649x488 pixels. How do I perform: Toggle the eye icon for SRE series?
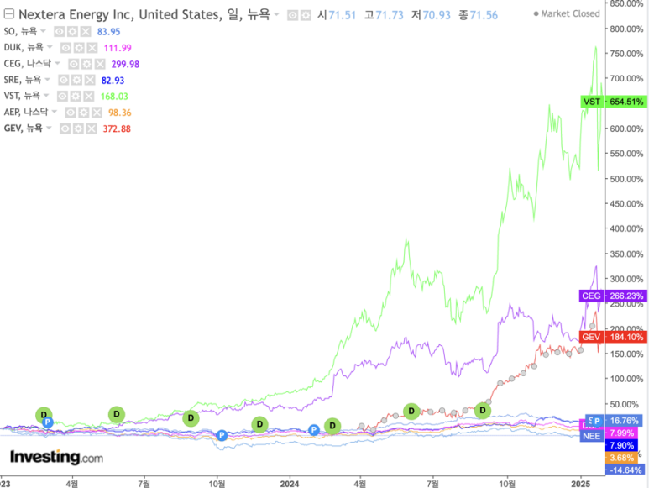click(x=63, y=80)
